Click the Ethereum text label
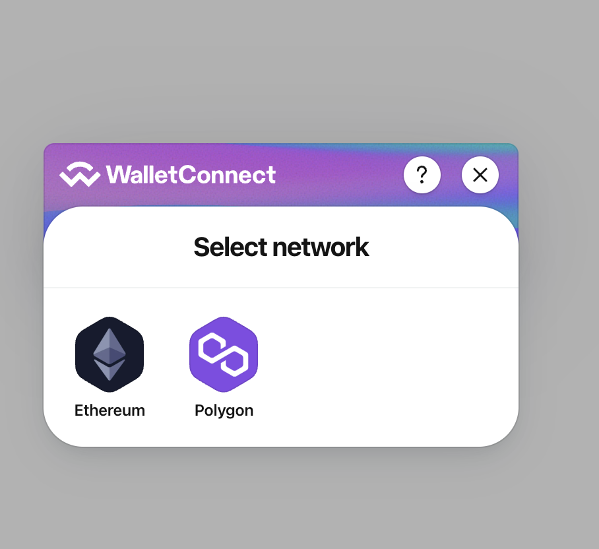The height and width of the screenshot is (549, 599). point(110,410)
